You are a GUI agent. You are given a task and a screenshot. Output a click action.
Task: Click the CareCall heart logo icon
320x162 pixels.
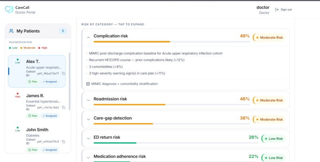[9, 10]
